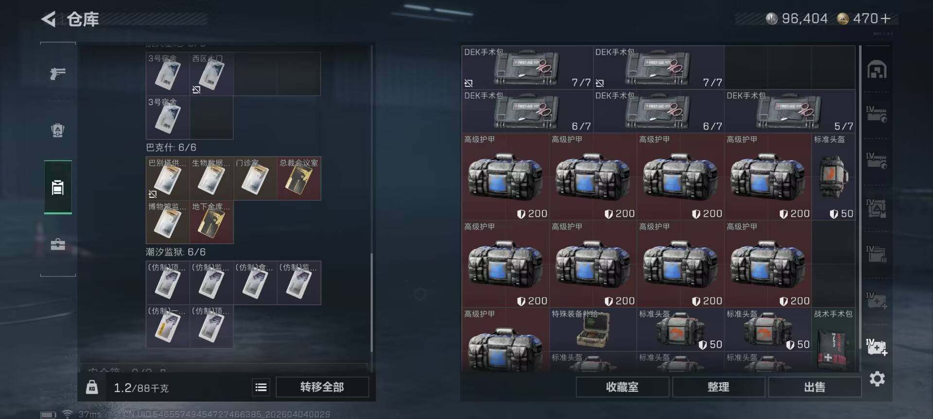Image resolution: width=933 pixels, height=419 pixels.
Task: Select the safe-house vault icon at top right
Action: click(x=877, y=70)
